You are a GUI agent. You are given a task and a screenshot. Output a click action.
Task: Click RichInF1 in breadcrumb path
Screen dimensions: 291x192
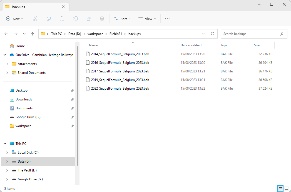(116, 34)
